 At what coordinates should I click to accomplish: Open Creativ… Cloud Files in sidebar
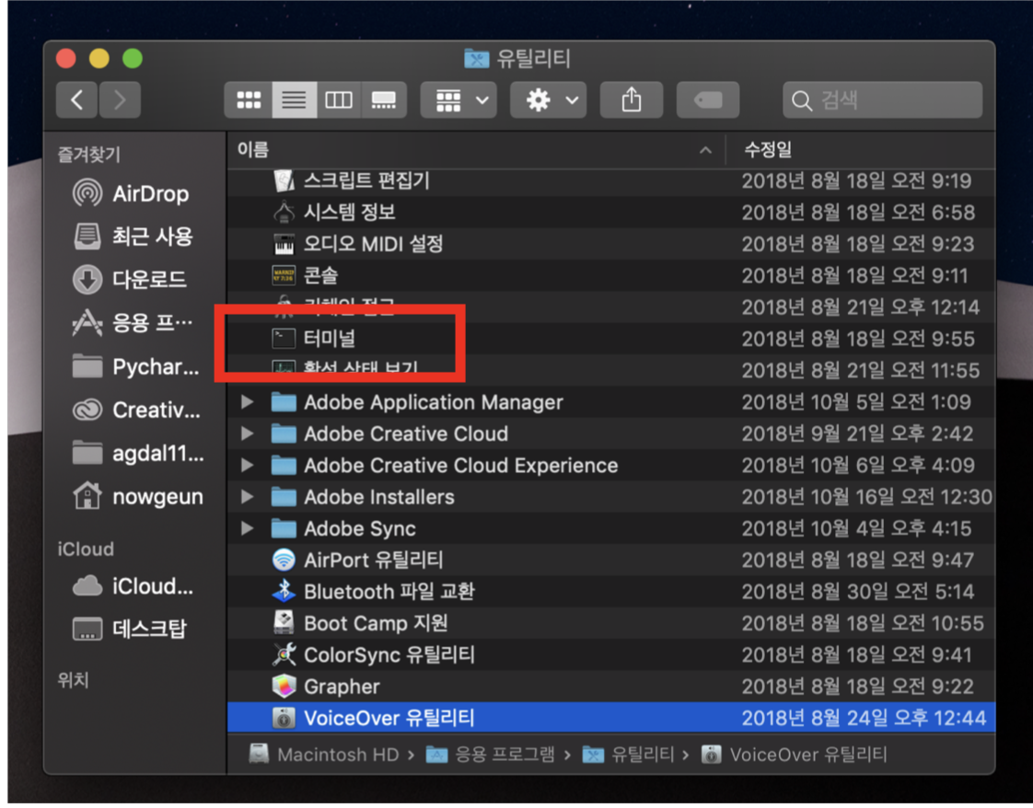click(136, 410)
